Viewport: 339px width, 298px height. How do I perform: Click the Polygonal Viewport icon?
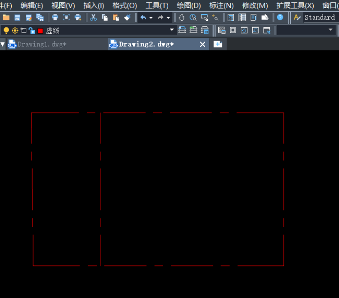click(x=244, y=30)
